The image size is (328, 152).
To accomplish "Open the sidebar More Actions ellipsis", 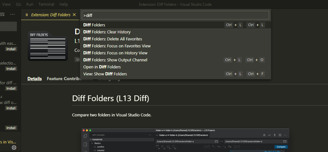I will tap(12, 14).
